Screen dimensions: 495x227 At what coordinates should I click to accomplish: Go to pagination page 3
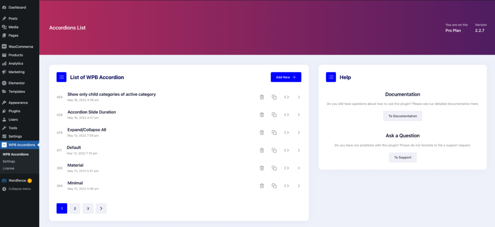88,208
